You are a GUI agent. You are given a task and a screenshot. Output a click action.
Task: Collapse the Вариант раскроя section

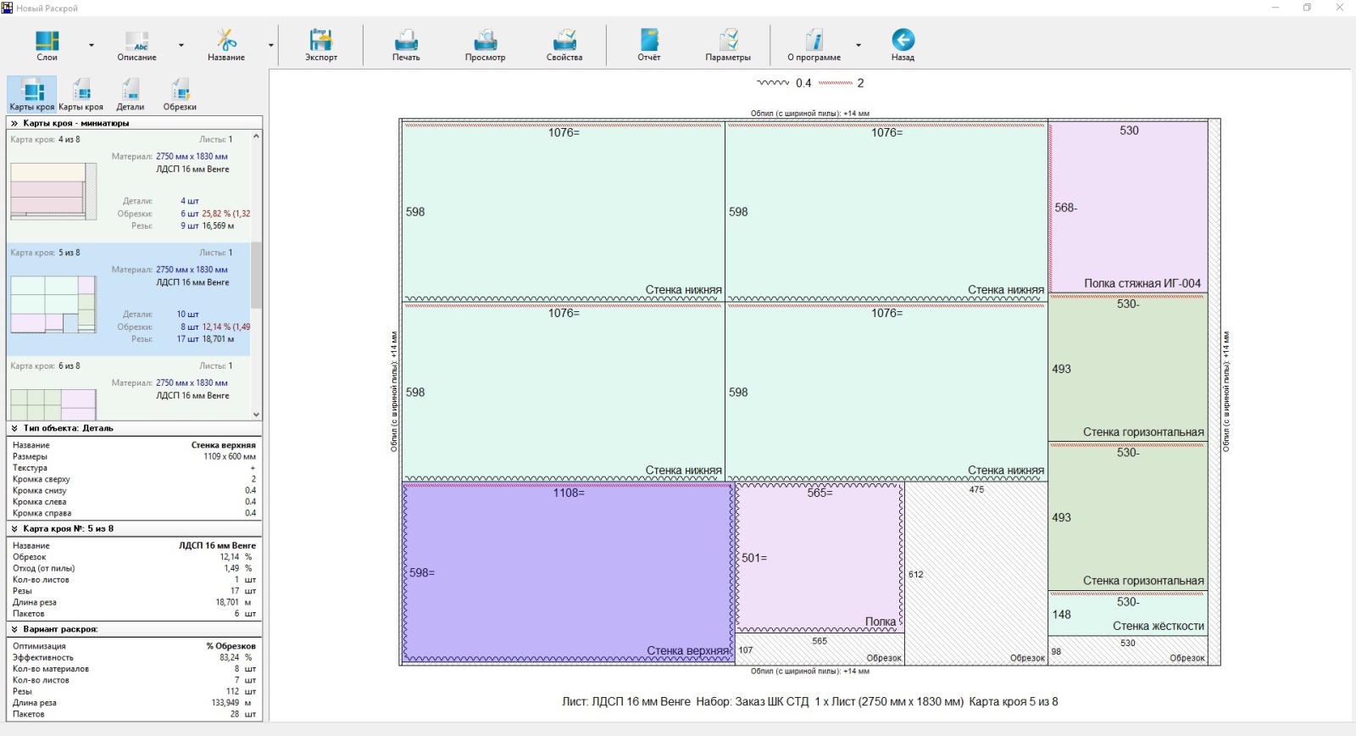(x=14, y=629)
